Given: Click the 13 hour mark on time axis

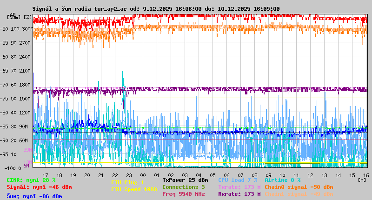Looking at the screenshot, I should pos(324,175).
